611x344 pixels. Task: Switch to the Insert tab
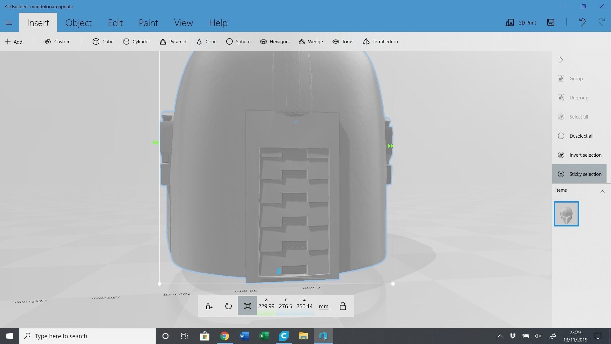38,23
